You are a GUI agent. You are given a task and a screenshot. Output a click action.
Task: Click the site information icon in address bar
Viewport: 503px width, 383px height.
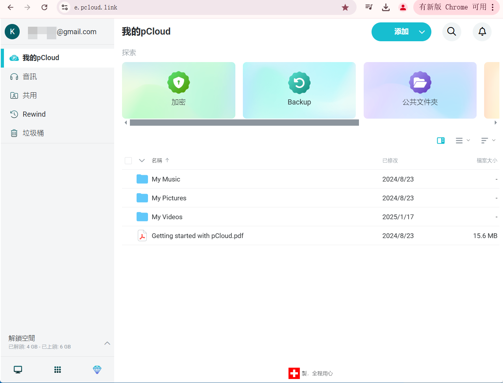[65, 7]
